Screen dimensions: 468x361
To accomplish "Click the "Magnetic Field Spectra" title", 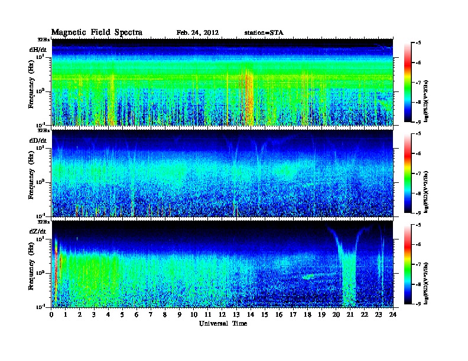I will point(97,32).
